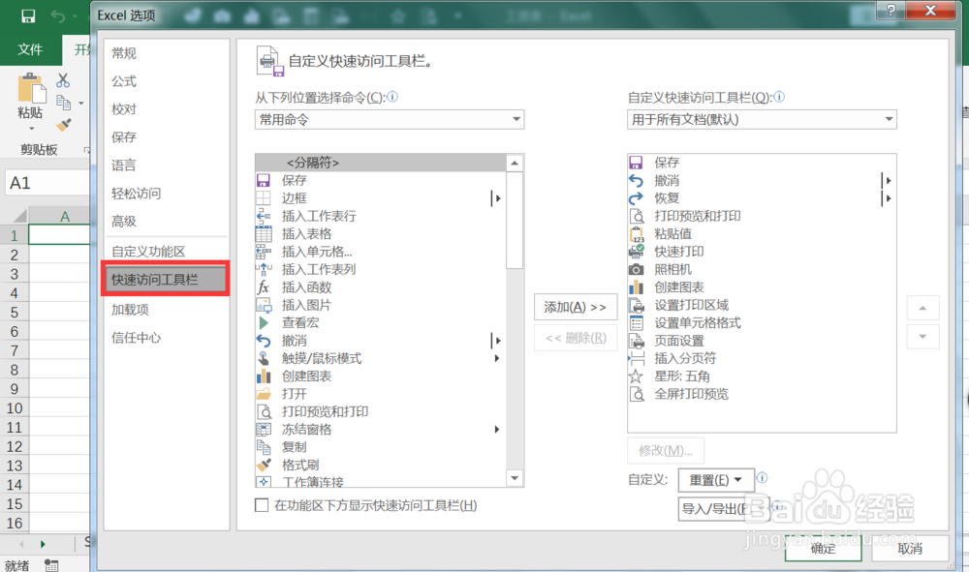Click the 添加(A) >> button
The image size is (969, 572).
coord(576,307)
